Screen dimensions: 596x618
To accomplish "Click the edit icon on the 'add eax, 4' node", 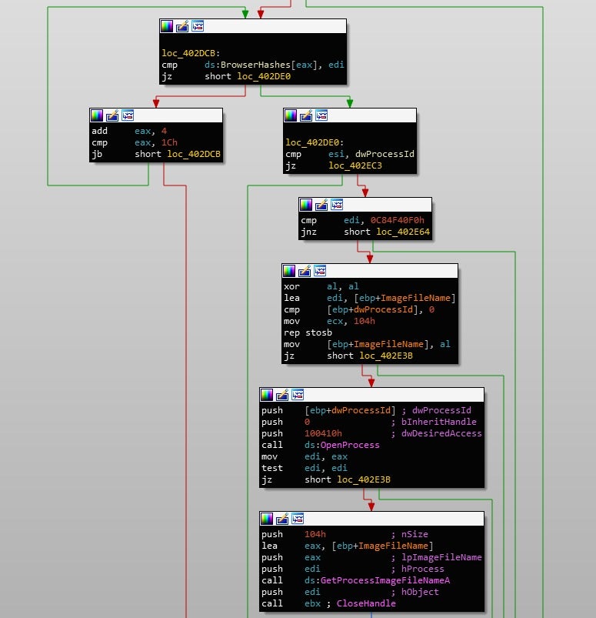I will 112,115.
